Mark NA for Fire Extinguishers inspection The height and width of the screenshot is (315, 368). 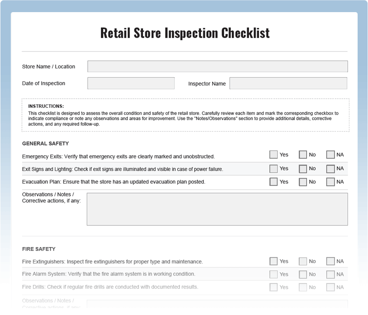click(x=331, y=261)
